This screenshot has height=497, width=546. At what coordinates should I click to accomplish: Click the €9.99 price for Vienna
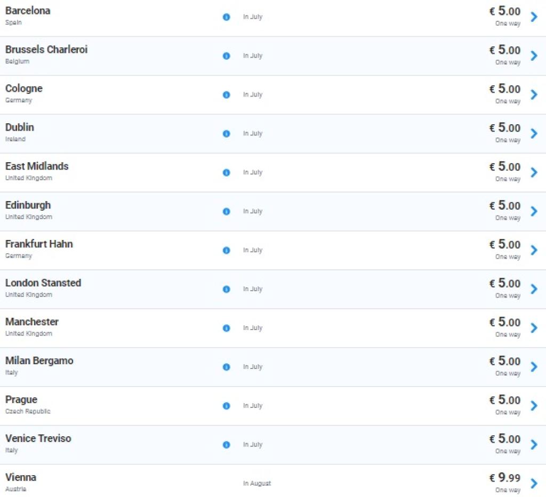[x=504, y=478]
